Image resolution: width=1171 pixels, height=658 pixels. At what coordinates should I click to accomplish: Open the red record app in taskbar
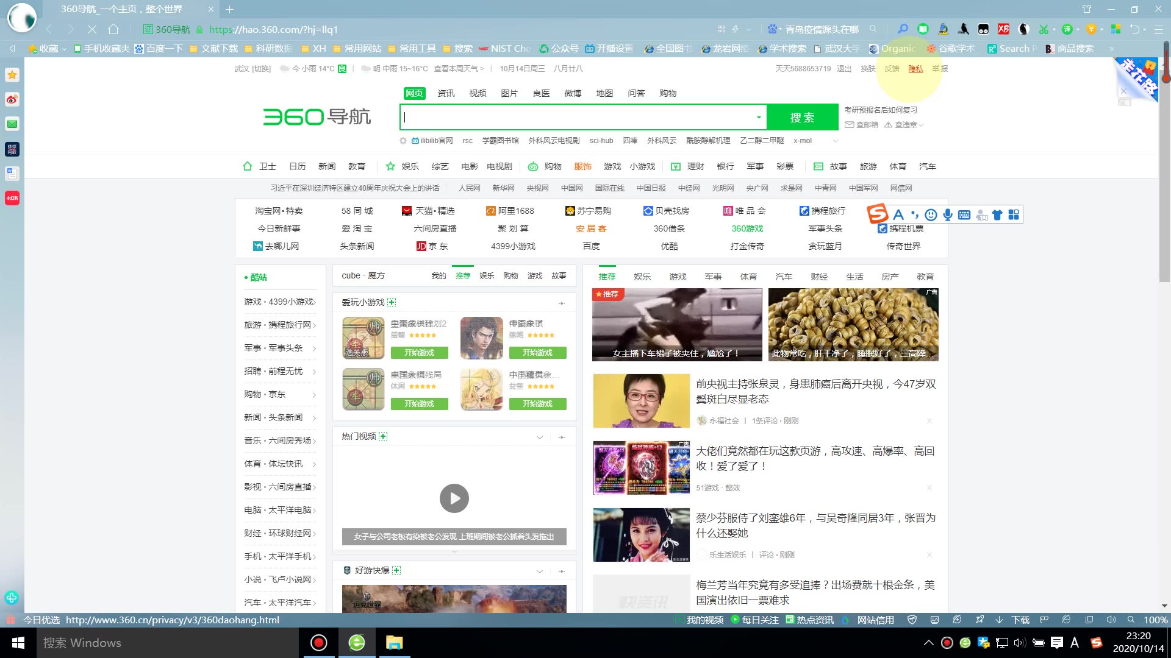point(318,643)
